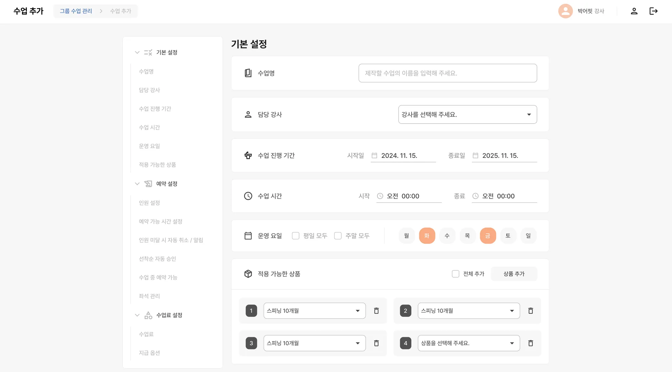Click the book icon next to 수업명
672x372 pixels.
click(x=248, y=73)
